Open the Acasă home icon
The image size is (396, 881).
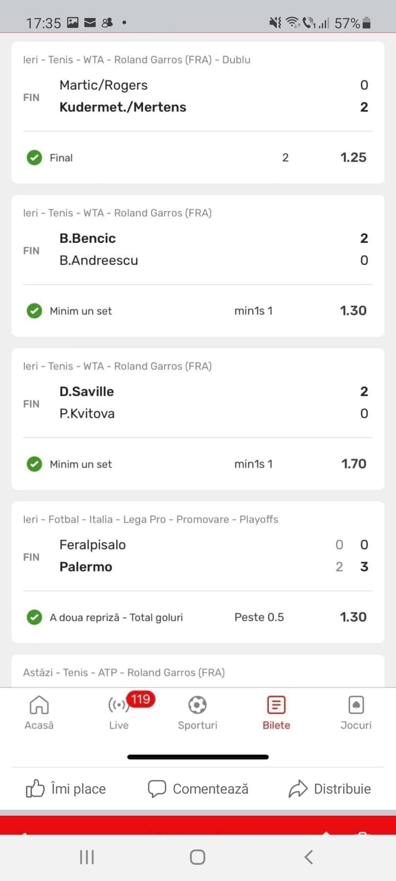(39, 705)
